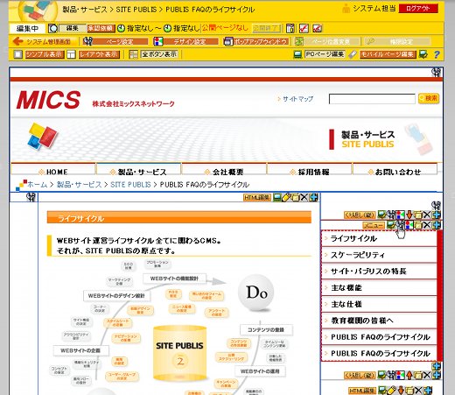Open the HOME navigation tab
455x395 pixels.
53,170
